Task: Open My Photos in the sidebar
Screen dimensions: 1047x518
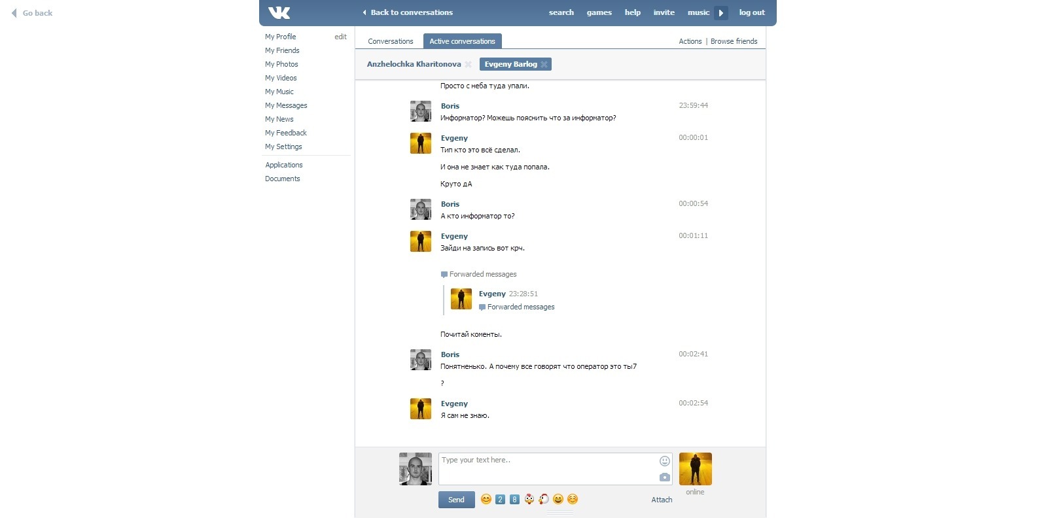Action: coord(281,64)
